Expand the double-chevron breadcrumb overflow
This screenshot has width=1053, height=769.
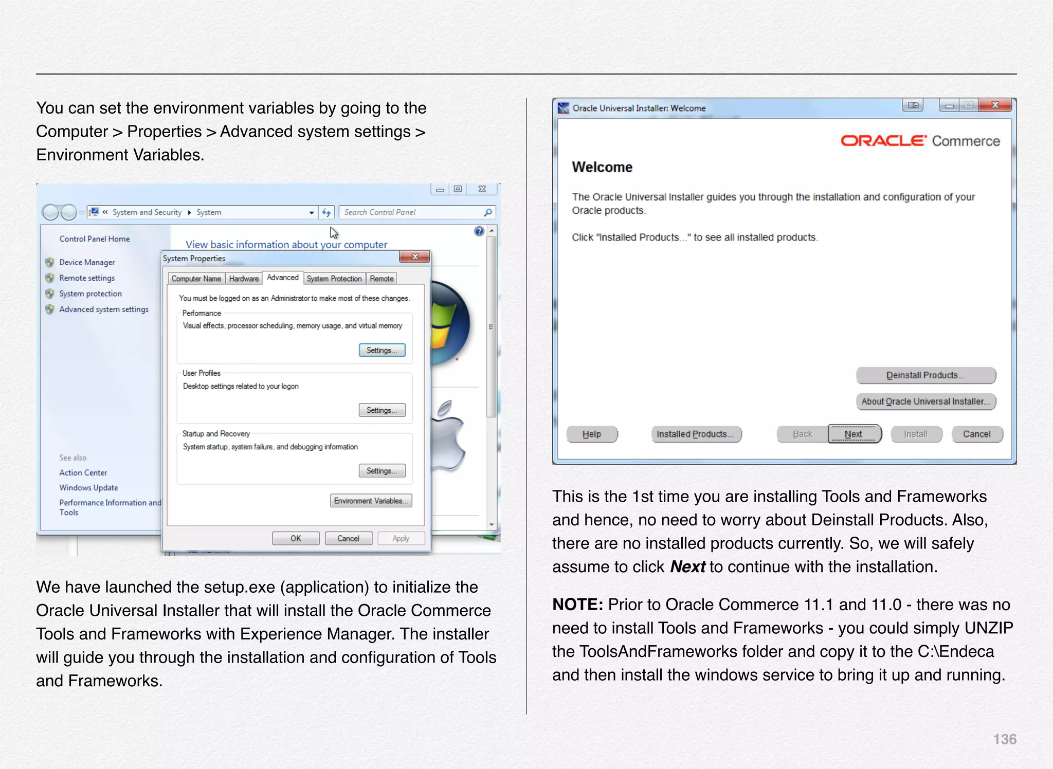[105, 212]
